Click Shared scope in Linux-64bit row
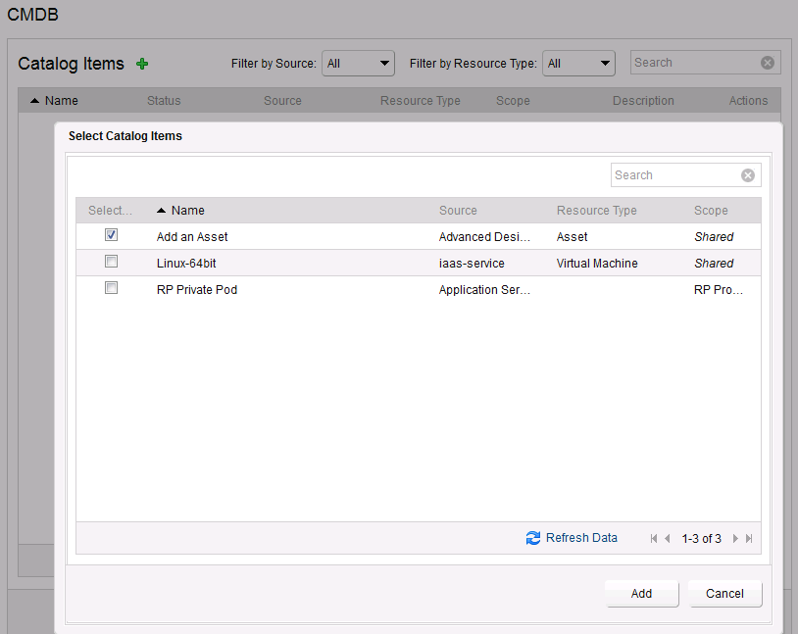798x634 pixels. pos(714,263)
